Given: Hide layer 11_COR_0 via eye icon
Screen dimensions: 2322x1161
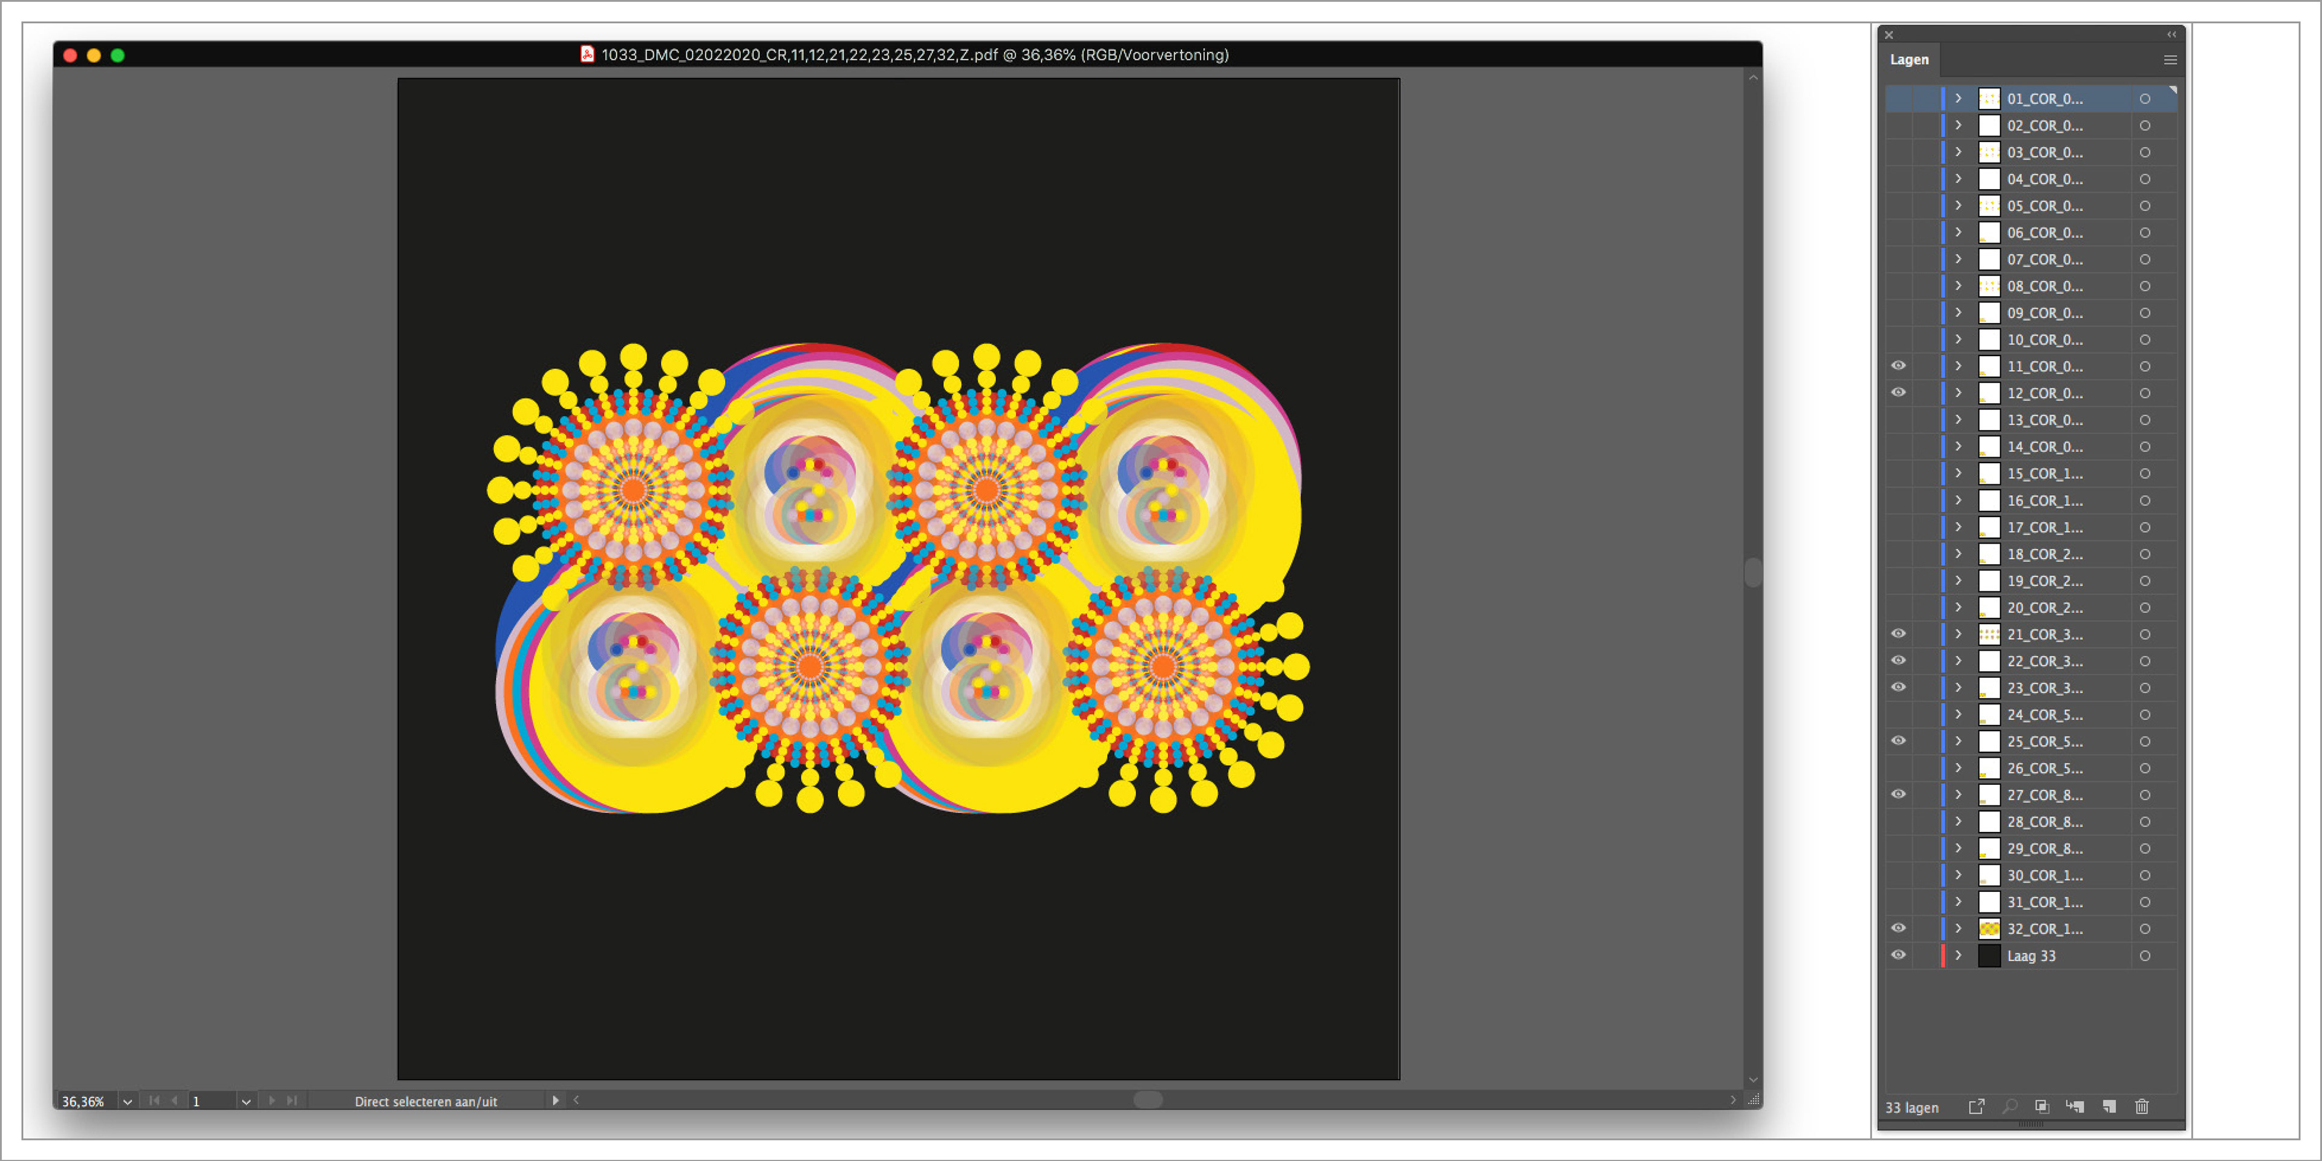Looking at the screenshot, I should (x=1898, y=366).
